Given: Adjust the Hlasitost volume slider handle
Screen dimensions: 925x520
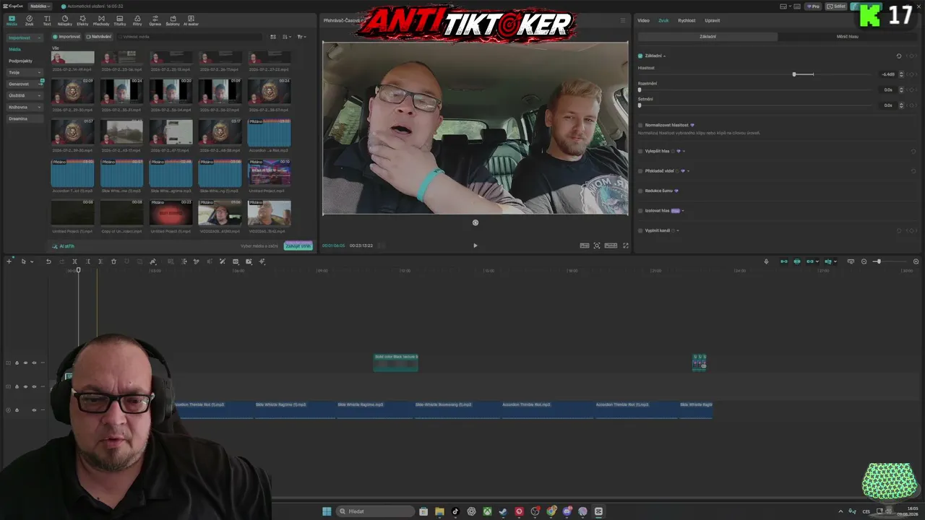Looking at the screenshot, I should coord(794,74).
